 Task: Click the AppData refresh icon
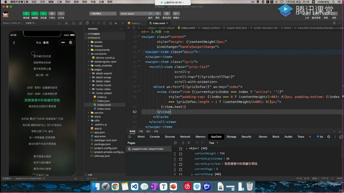pos(175,143)
